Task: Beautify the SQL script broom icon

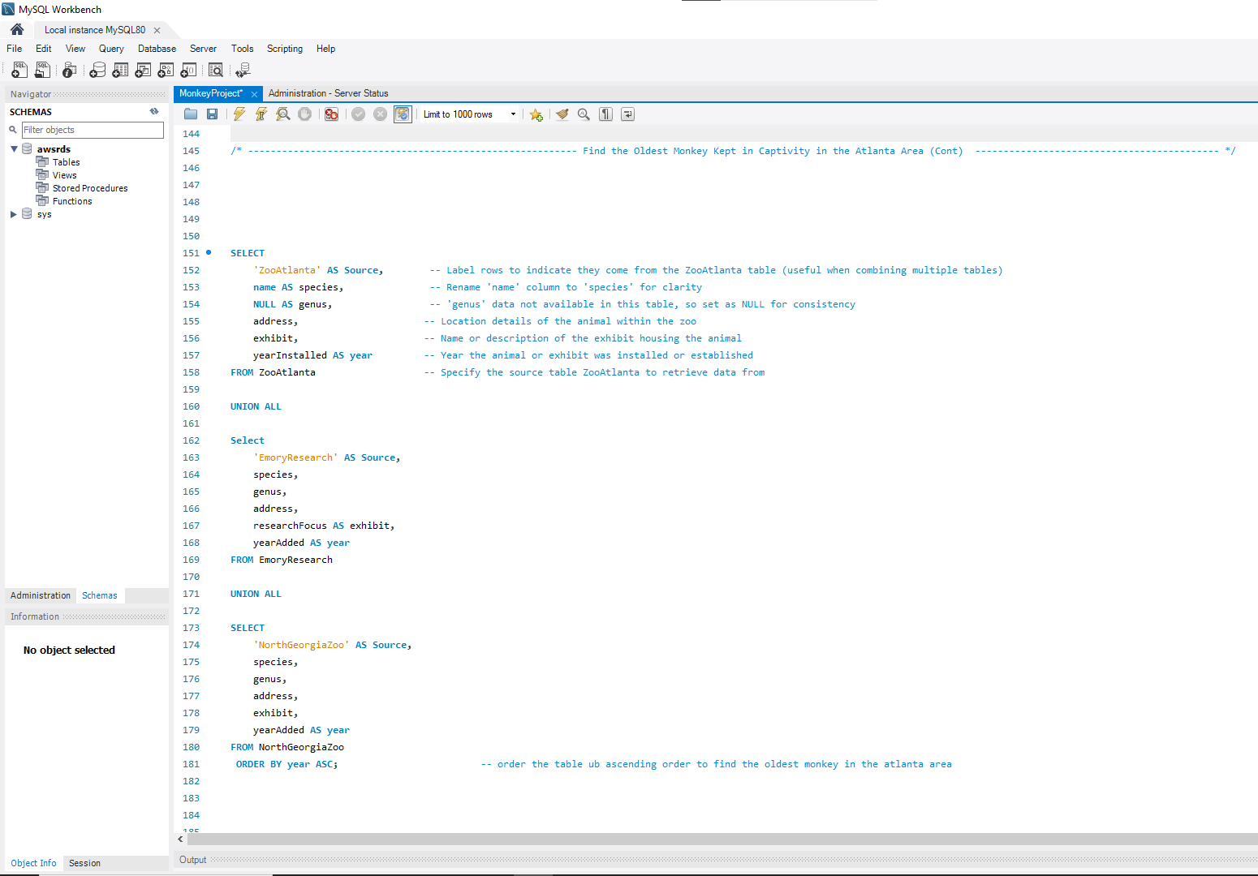Action: coord(562,114)
